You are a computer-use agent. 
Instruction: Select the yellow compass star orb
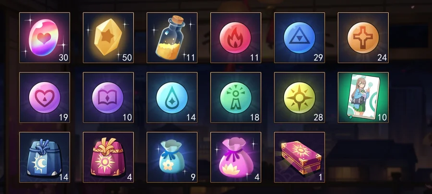click(x=300, y=98)
